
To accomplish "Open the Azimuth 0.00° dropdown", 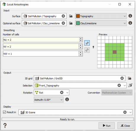I will point(48,100).
